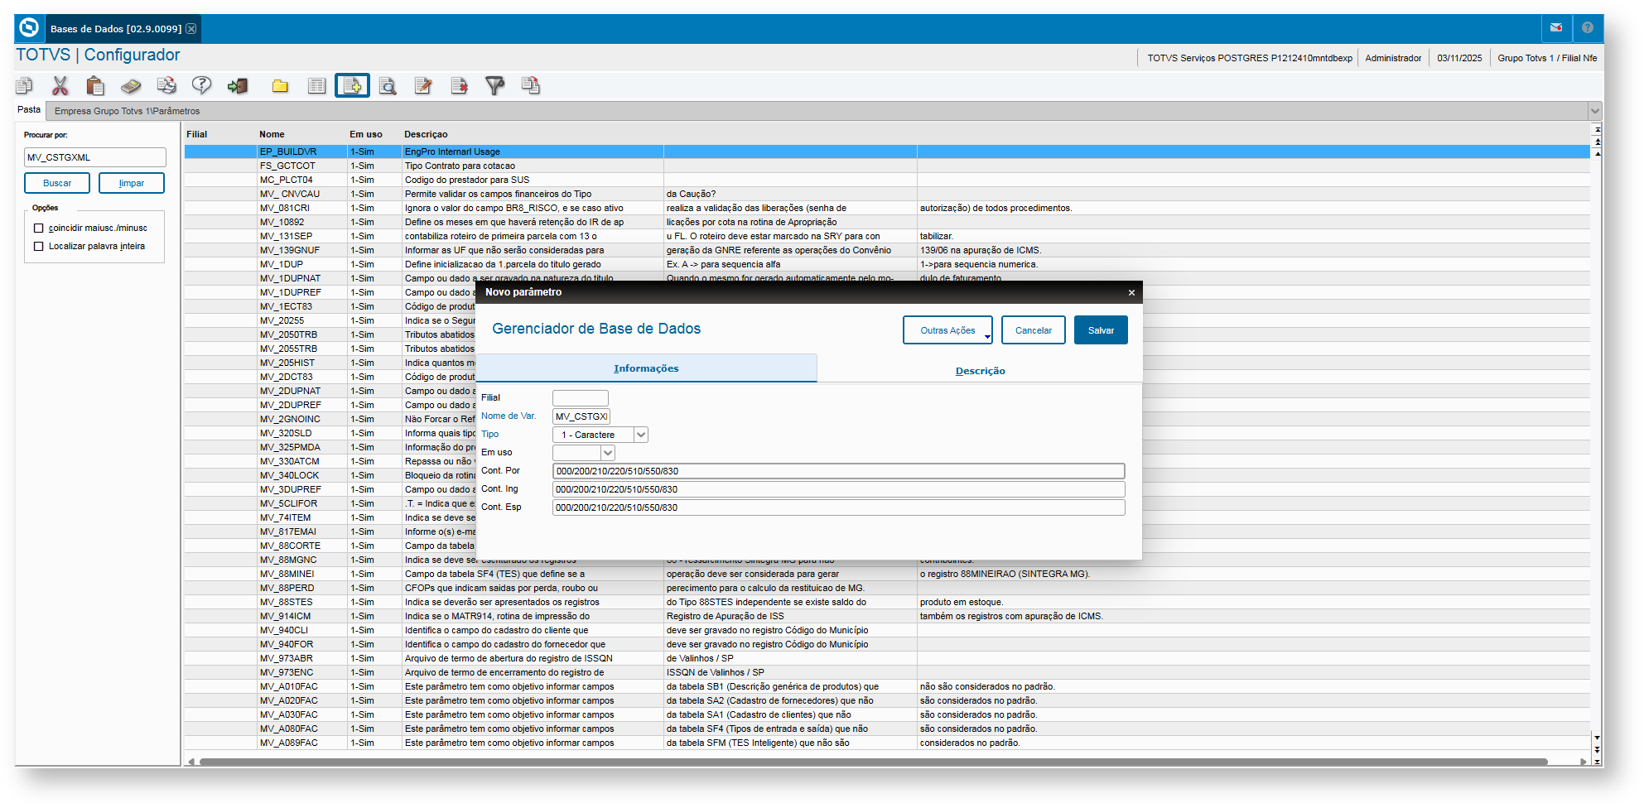Click the printer icon in toolbar
This screenshot has width=1644, height=808.
pyautogui.click(x=166, y=85)
